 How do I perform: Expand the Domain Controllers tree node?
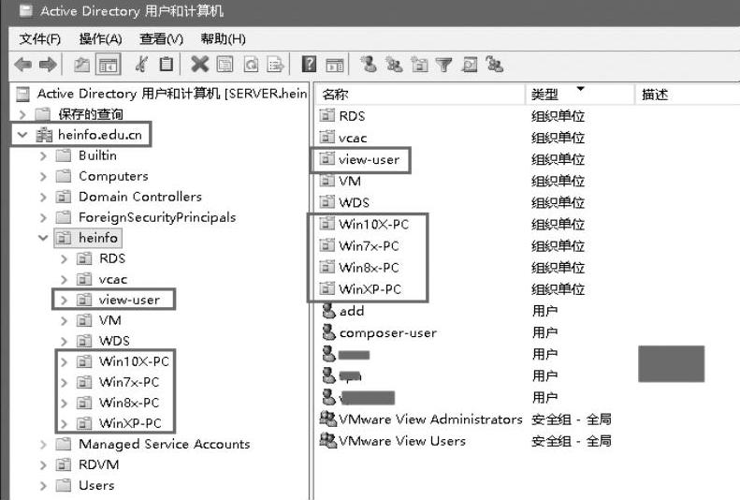[43, 197]
